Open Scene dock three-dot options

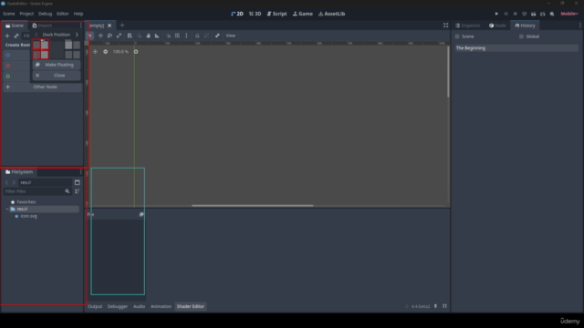pos(81,26)
